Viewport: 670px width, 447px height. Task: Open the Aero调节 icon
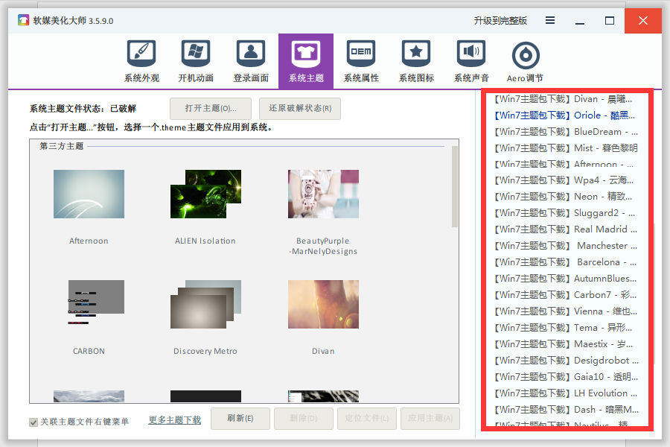pyautogui.click(x=526, y=56)
